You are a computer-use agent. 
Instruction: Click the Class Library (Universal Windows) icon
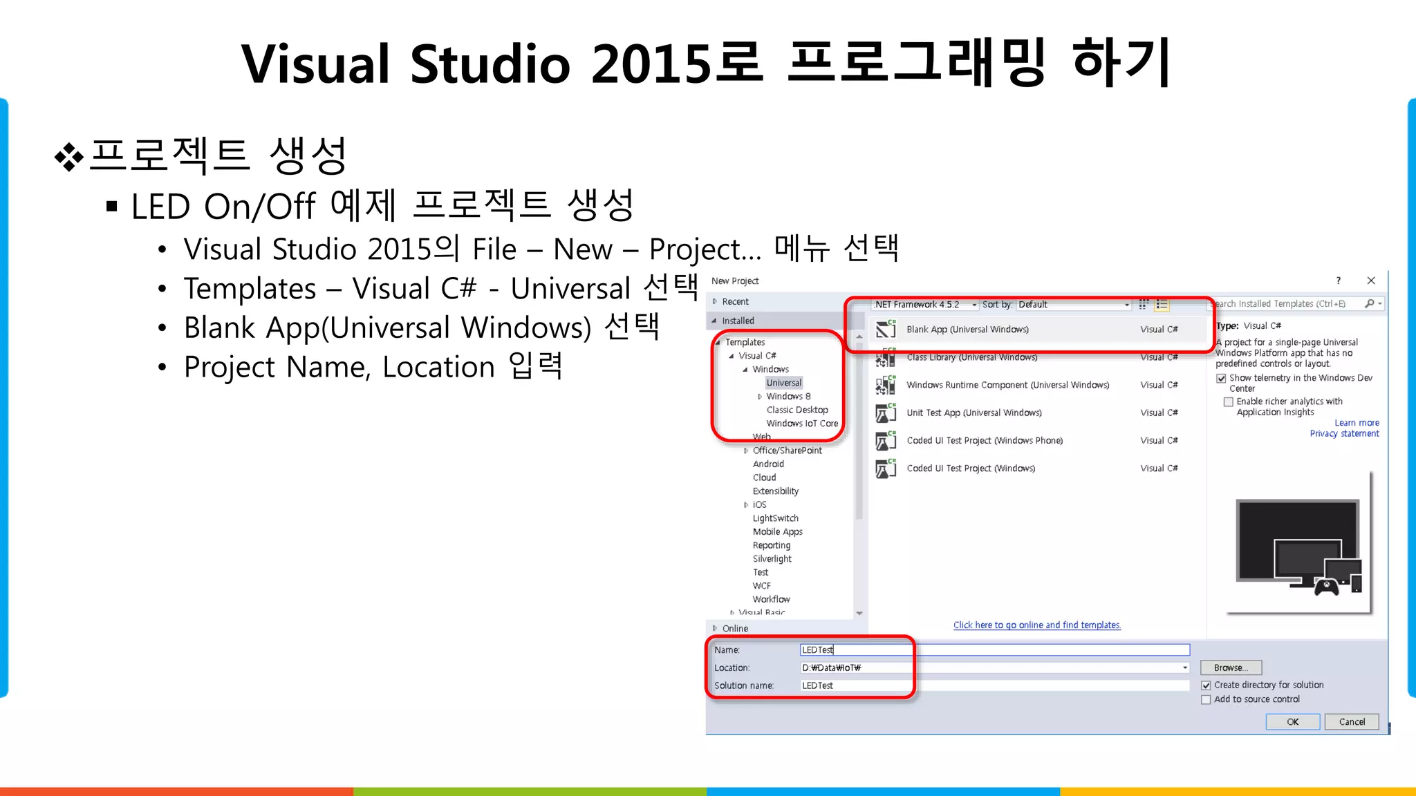886,357
